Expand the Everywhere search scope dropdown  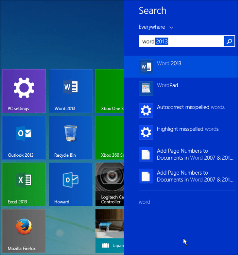tap(156, 27)
